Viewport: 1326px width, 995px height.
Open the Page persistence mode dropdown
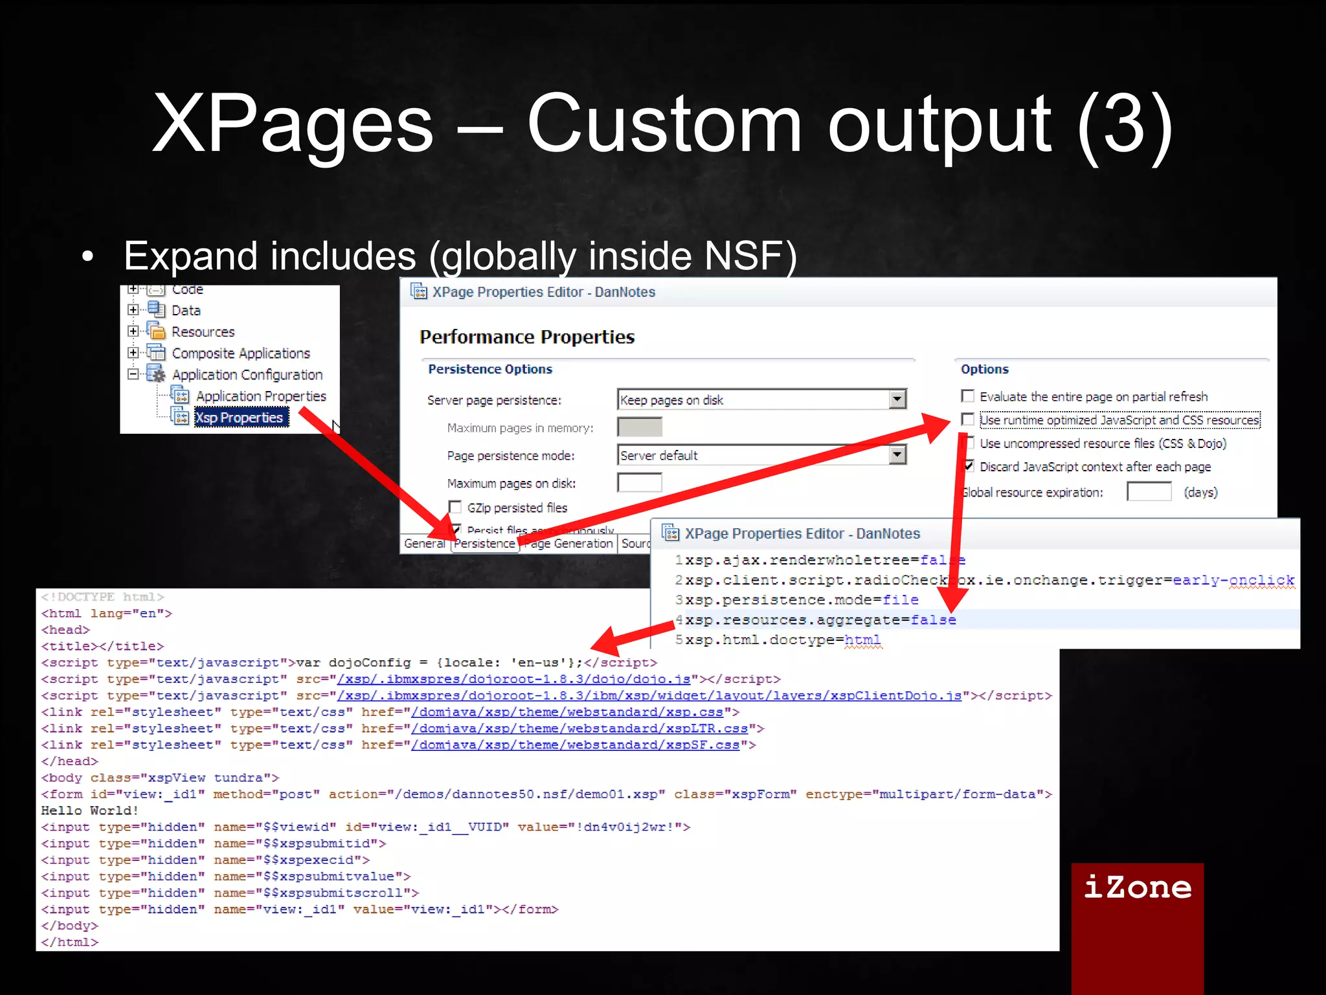pyautogui.click(x=897, y=455)
